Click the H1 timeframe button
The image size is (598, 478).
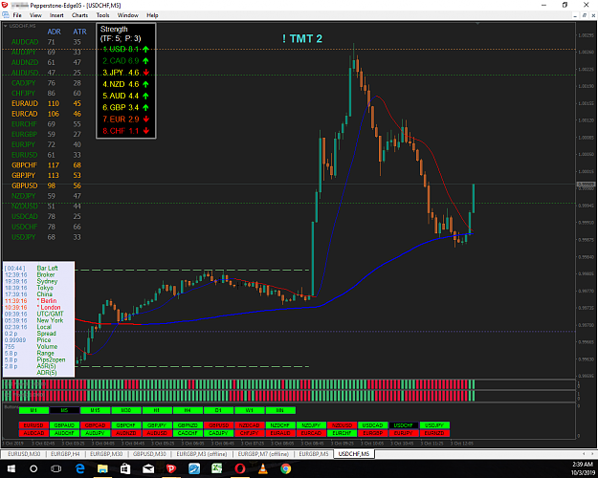click(x=157, y=410)
